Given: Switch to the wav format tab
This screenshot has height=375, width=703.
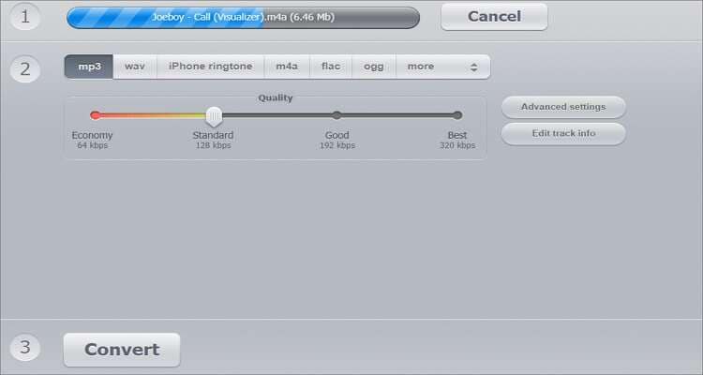Looking at the screenshot, I should pos(135,67).
